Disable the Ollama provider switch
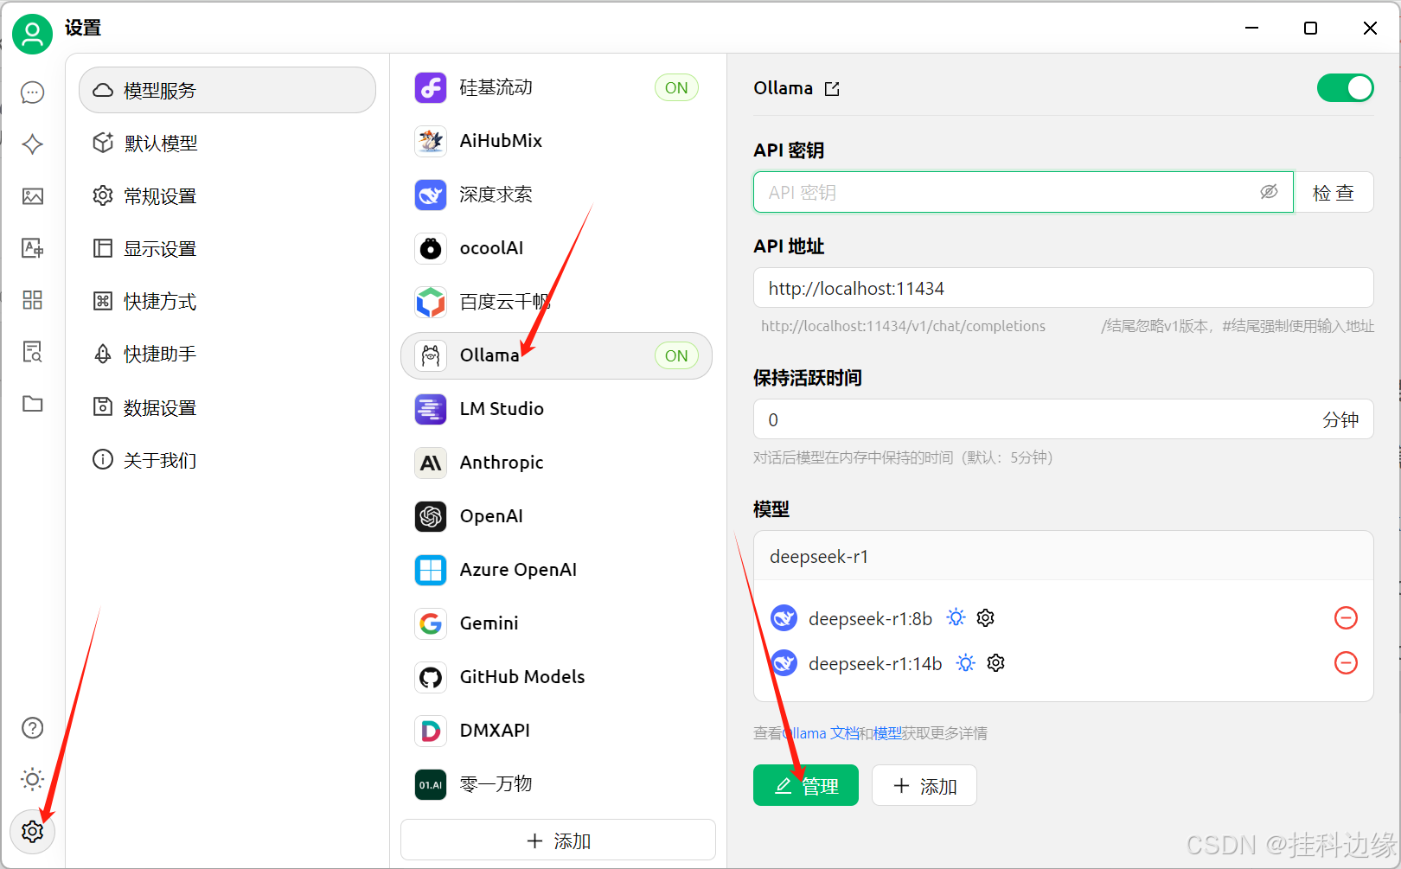 point(1345,88)
